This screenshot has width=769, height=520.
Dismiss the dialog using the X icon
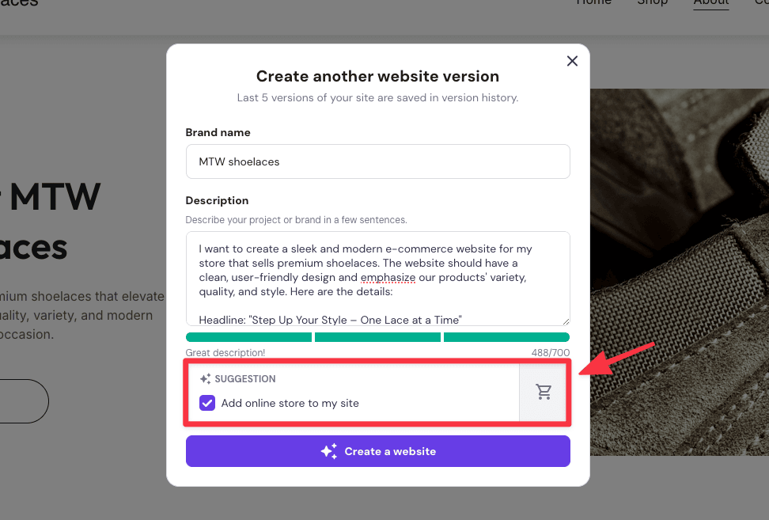572,61
